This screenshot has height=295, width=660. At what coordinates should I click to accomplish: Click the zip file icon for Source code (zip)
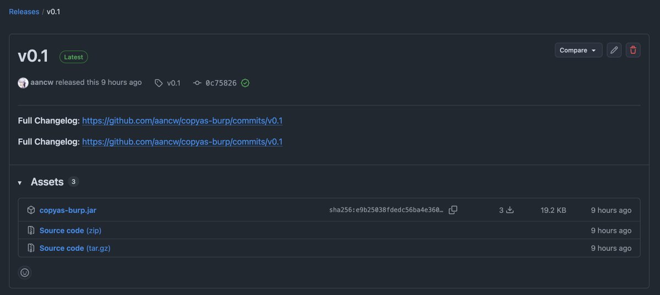point(31,230)
